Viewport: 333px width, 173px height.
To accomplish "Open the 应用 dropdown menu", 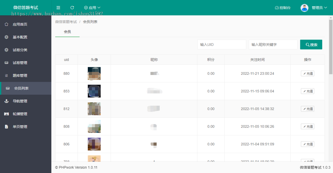I will coord(92,8).
